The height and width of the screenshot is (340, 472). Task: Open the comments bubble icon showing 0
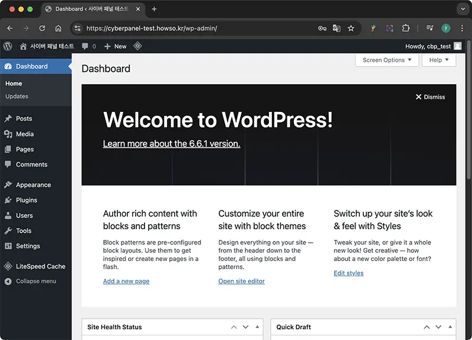pos(85,47)
